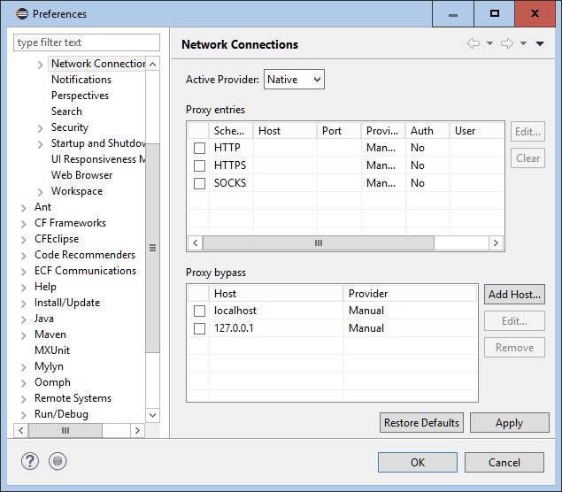Open the forward history dropdown arrow
The image size is (562, 492).
[523, 43]
